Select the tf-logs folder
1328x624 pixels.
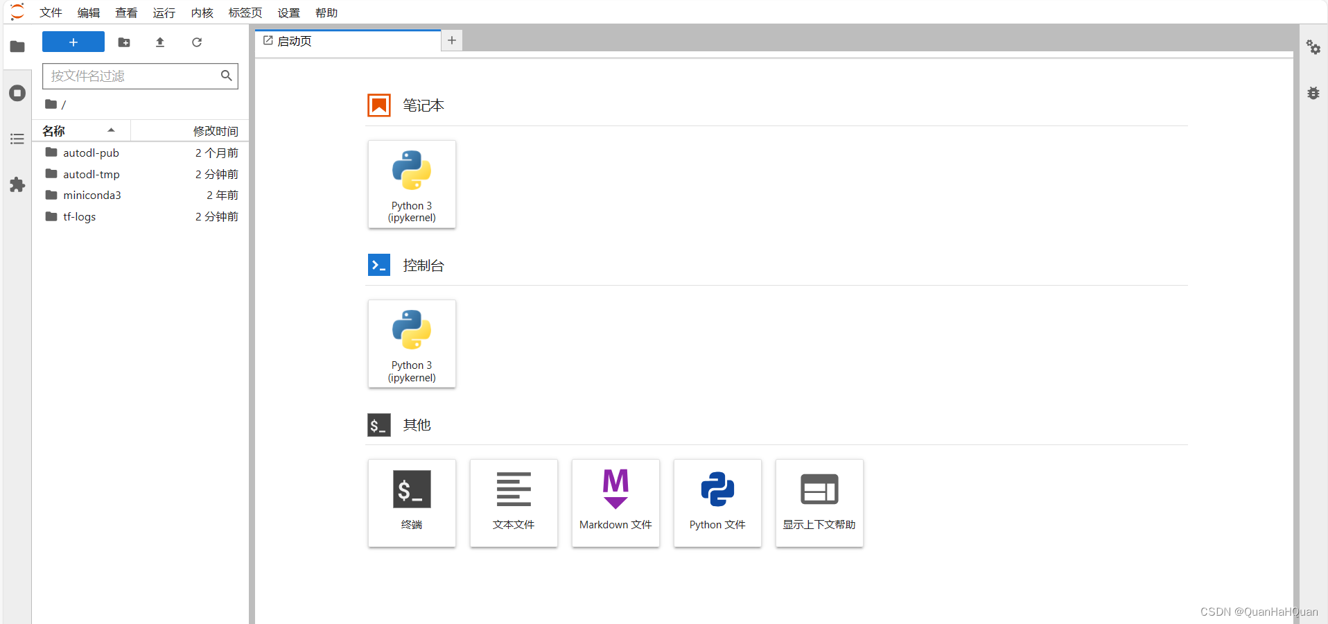click(141, 216)
